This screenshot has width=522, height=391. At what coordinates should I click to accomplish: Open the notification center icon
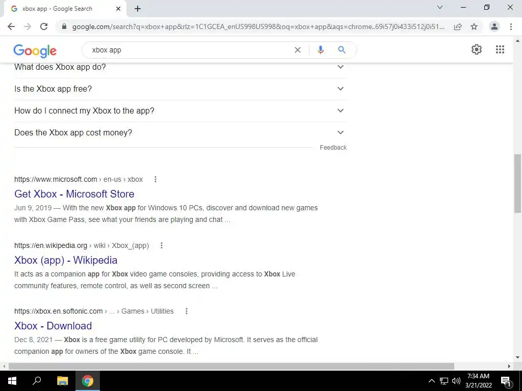pyautogui.click(x=506, y=381)
